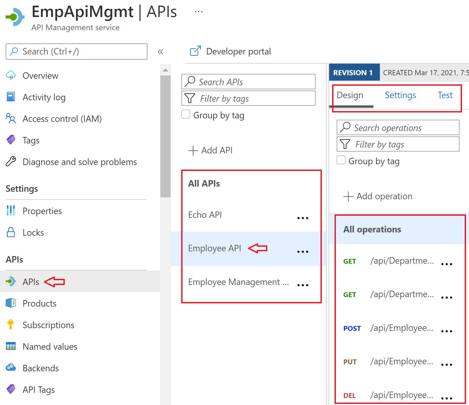
Task: Focus the Search (Ctrl+/) box
Action: 76,52
